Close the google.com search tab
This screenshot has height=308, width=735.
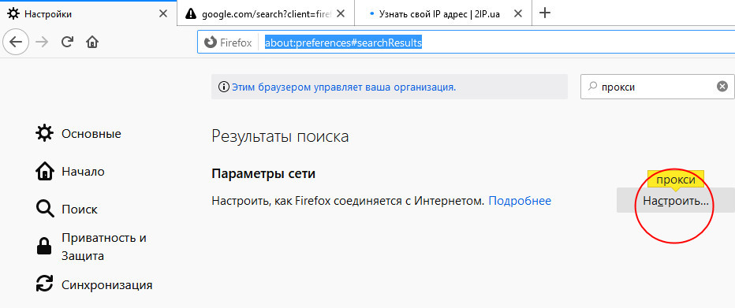tap(341, 14)
